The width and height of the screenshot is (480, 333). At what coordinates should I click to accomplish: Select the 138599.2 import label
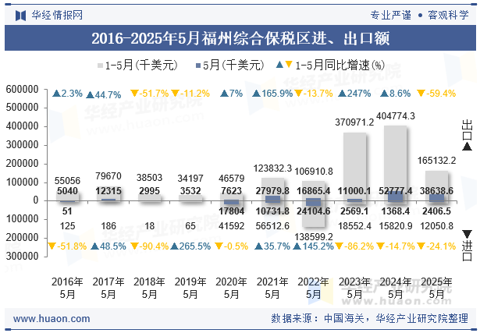pos(314,236)
